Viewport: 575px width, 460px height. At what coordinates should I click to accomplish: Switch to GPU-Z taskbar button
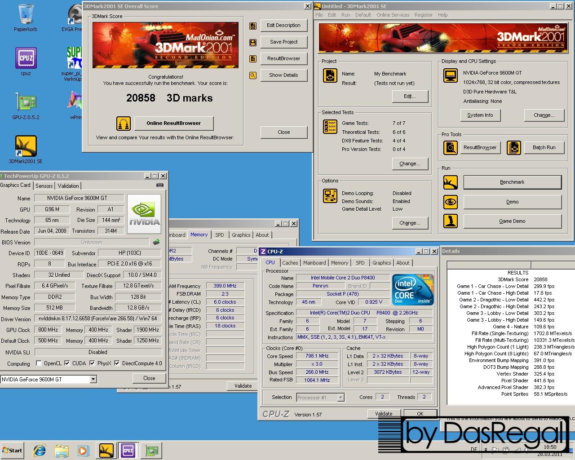click(151, 450)
